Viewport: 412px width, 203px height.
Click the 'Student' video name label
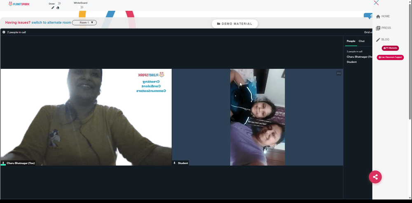click(183, 163)
